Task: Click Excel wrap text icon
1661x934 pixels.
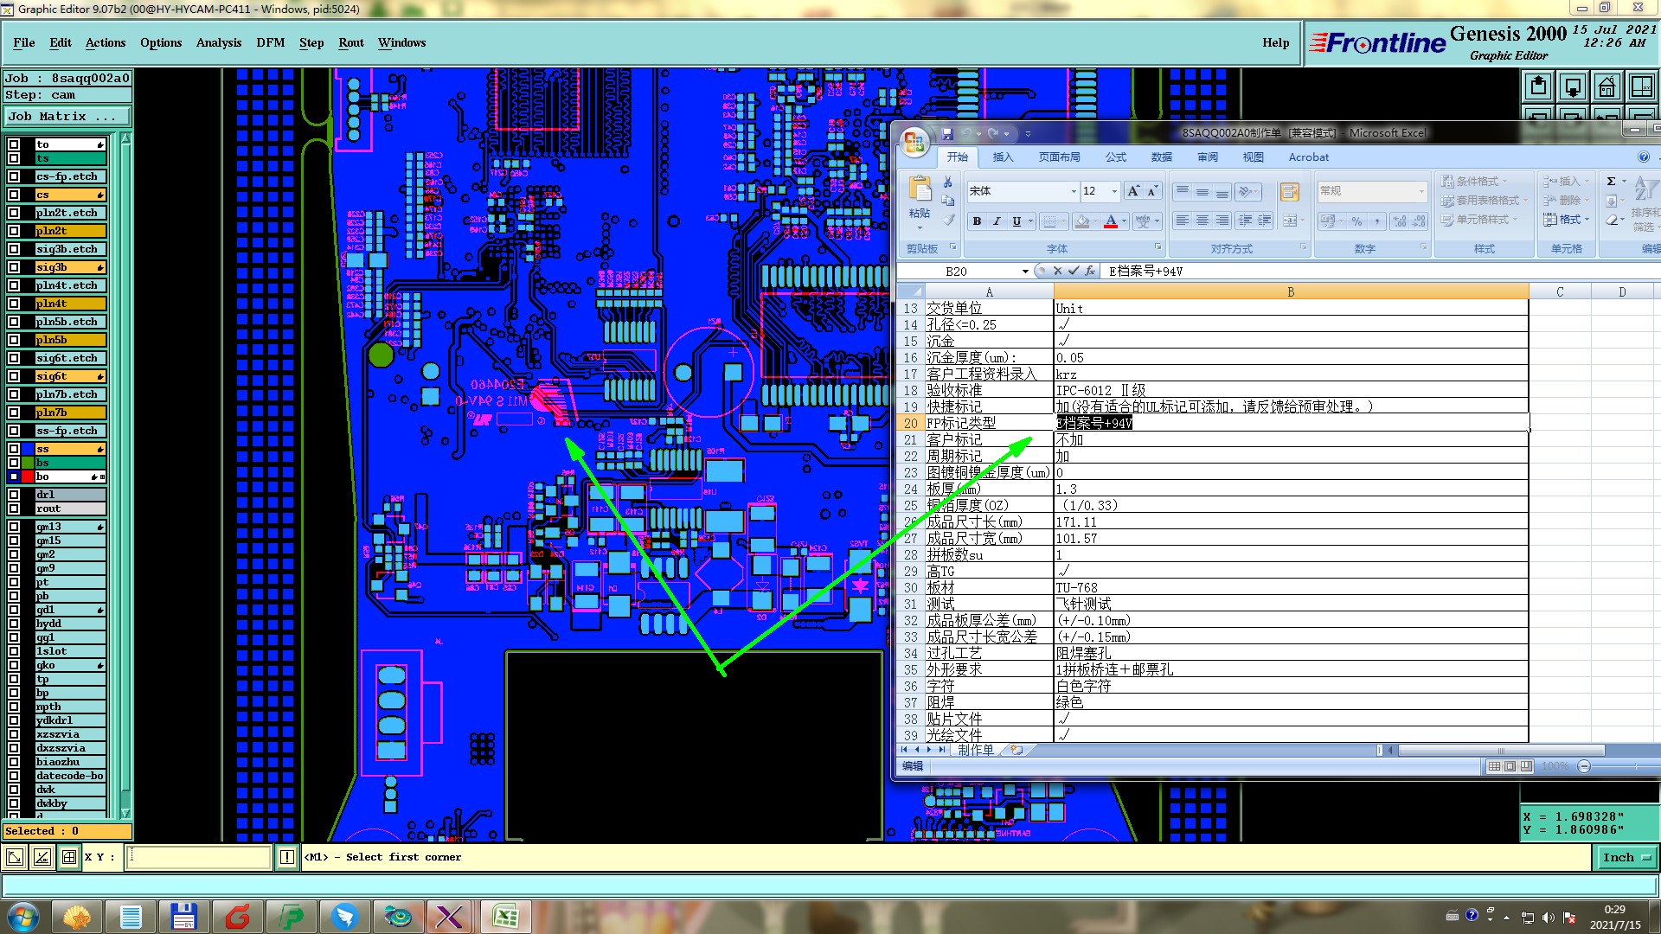Action: (1290, 192)
